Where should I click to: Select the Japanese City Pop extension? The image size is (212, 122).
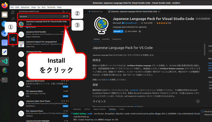coord(44,54)
